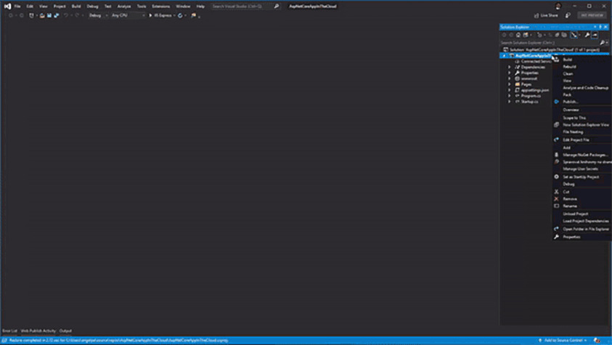Choose Edit Project File menu entry
Viewport: 612px width, 345px height.
pyautogui.click(x=576, y=139)
